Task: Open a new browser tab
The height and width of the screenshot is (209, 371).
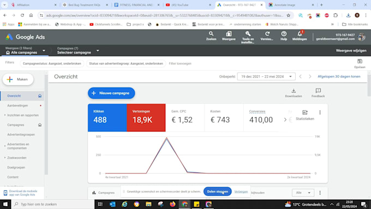Action: pos(321,5)
